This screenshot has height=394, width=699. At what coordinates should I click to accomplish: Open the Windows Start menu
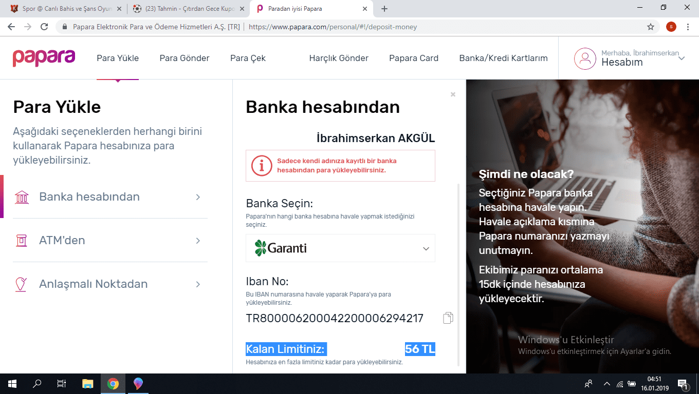click(12, 384)
